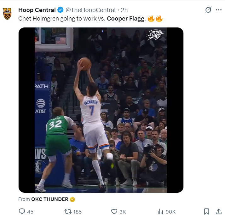Viewport: 225px width, 217px height.
Task: Bookmark this Hoop Central post
Action: [x=206, y=211]
